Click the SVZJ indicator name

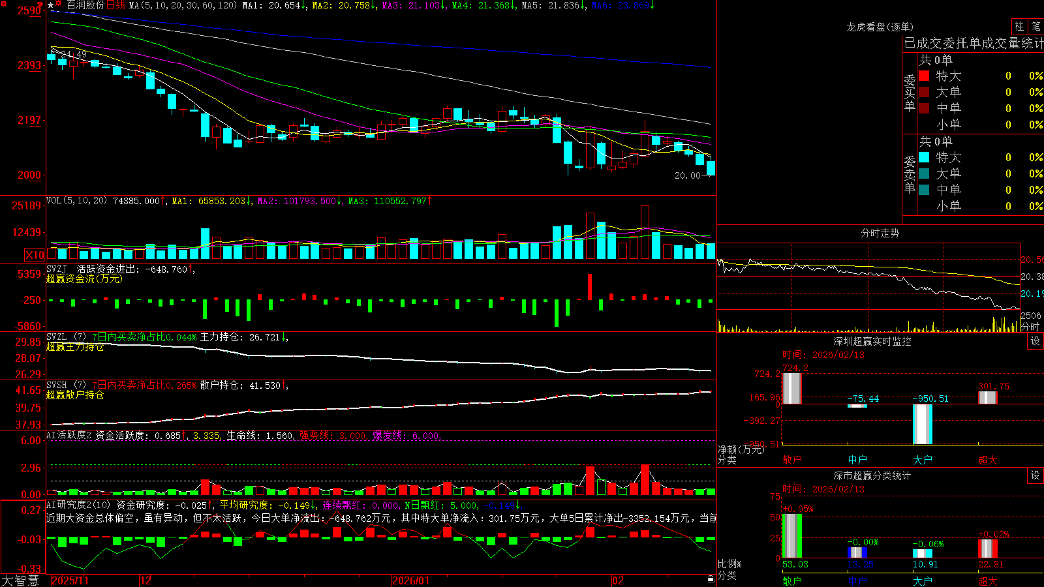57,269
